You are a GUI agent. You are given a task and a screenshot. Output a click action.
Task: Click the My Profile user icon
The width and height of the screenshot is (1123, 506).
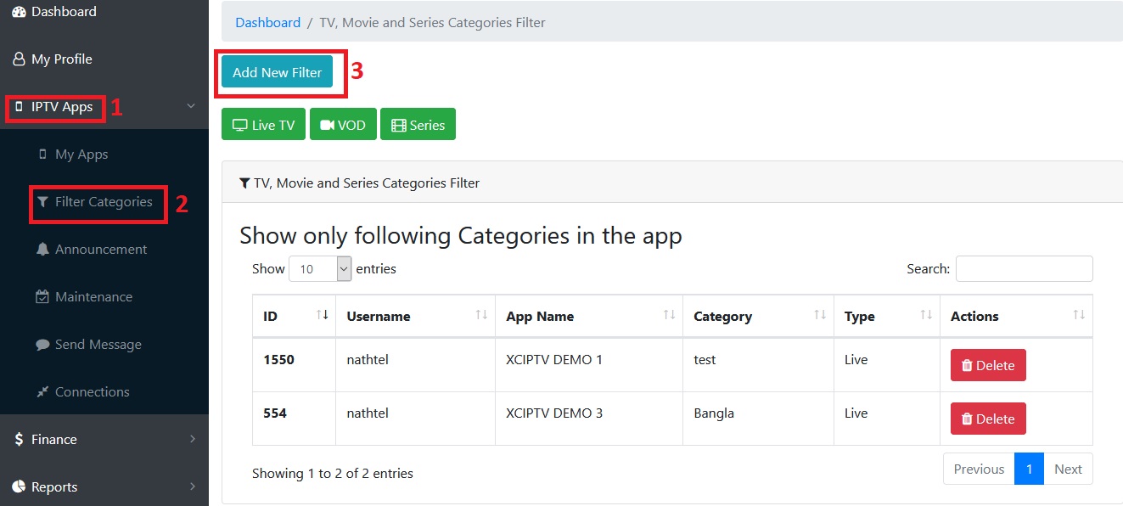pos(19,59)
